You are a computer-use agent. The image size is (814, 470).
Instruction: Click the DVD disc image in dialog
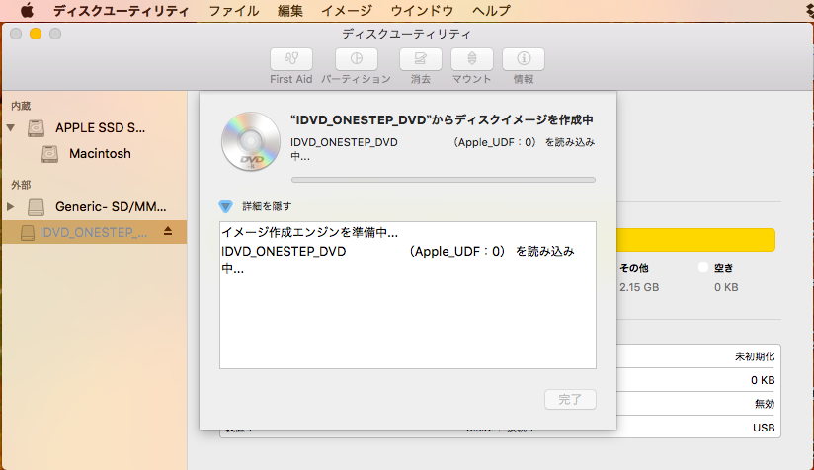(x=251, y=141)
